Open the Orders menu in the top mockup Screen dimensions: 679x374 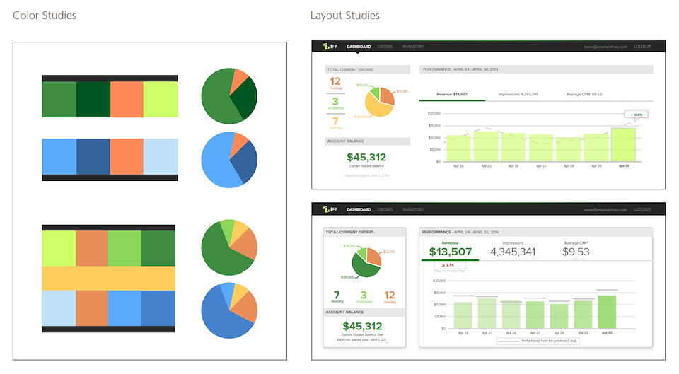pos(385,47)
